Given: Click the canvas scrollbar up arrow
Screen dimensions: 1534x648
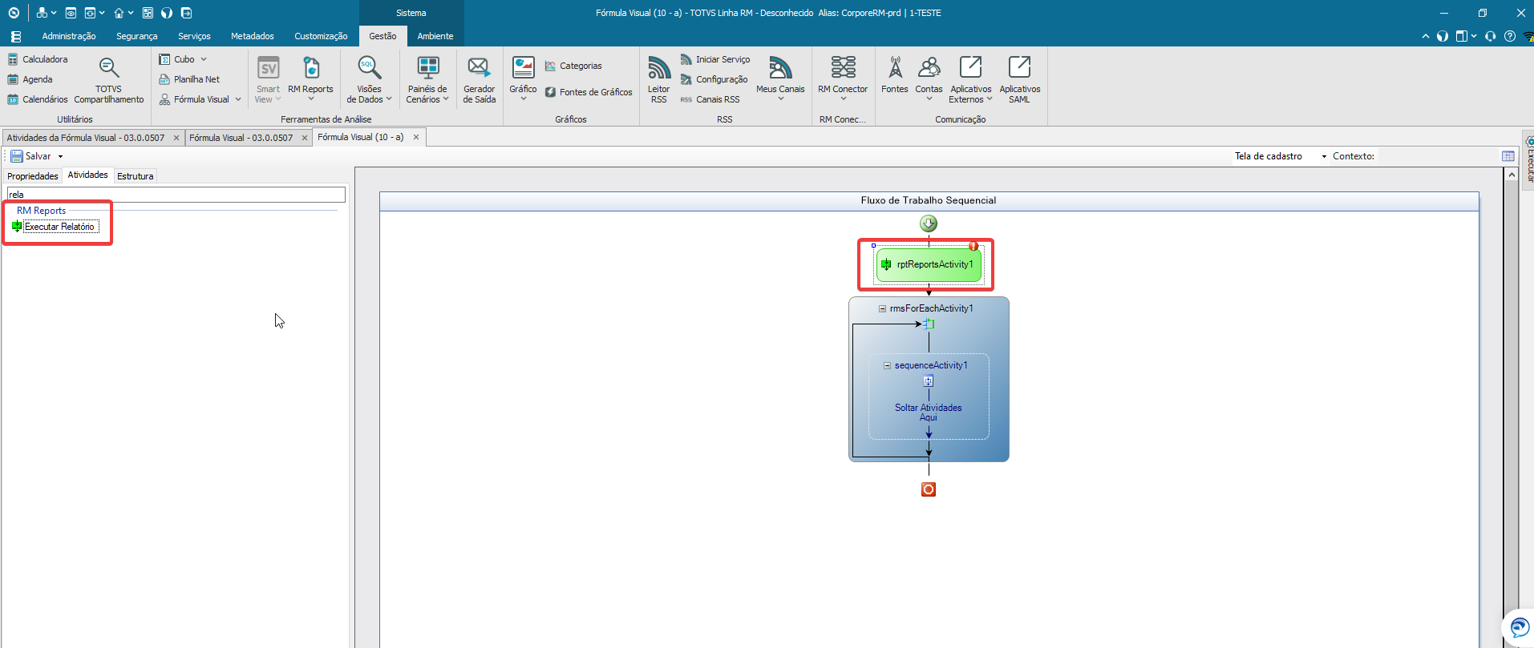Looking at the screenshot, I should click(x=1512, y=175).
